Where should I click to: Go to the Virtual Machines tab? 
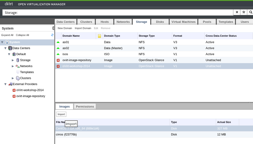pyautogui.click(x=184, y=22)
